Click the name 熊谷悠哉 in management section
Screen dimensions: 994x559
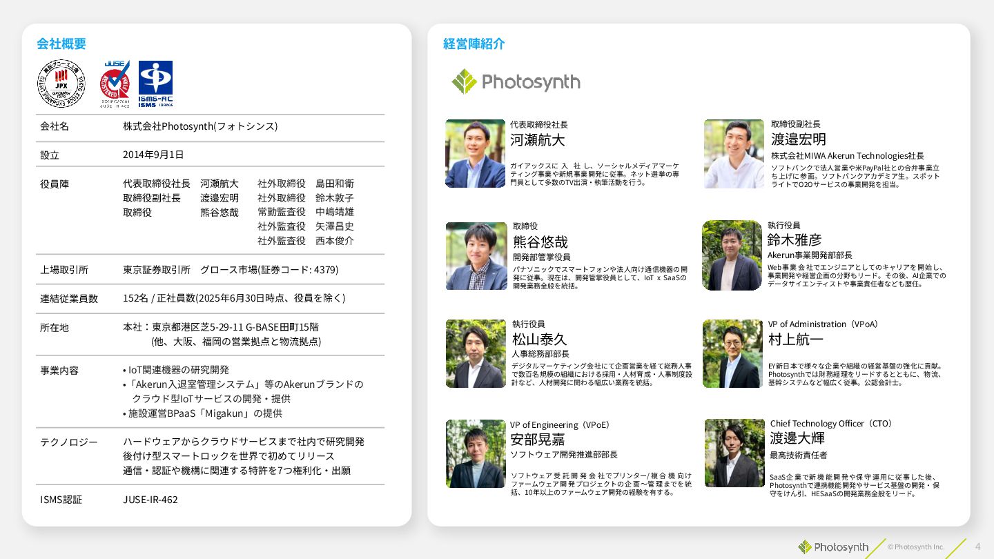click(x=540, y=242)
